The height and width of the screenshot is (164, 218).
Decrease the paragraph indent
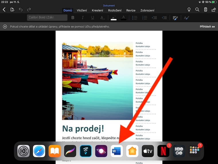[x=154, y=18]
